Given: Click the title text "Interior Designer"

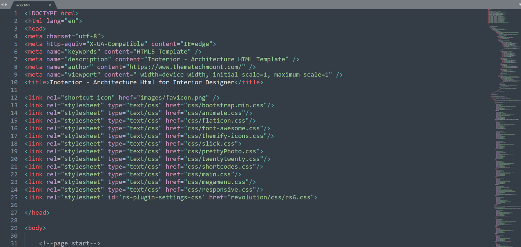Looking at the screenshot, I should coord(203,82).
